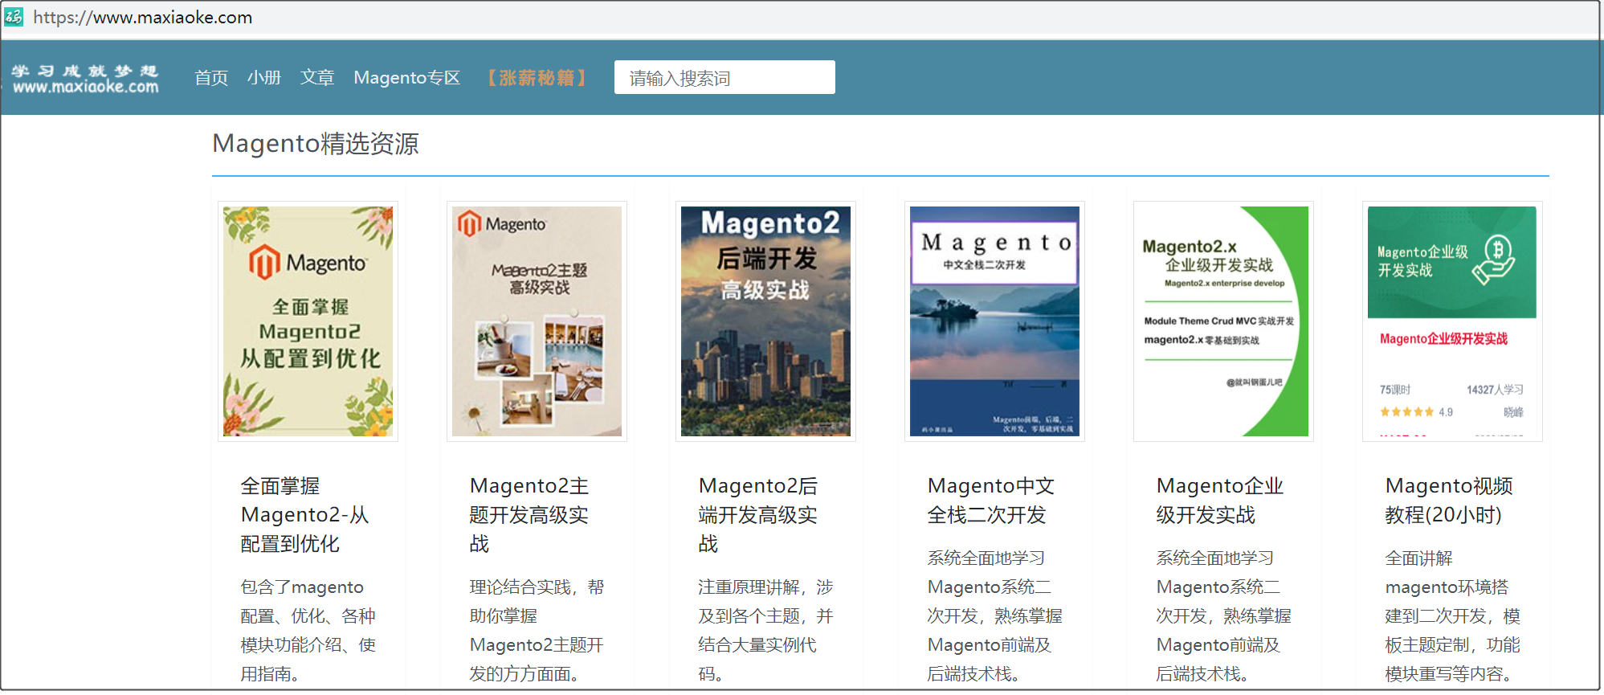Click the title 全面掌握Magento2-从配置到优化

coord(305,515)
